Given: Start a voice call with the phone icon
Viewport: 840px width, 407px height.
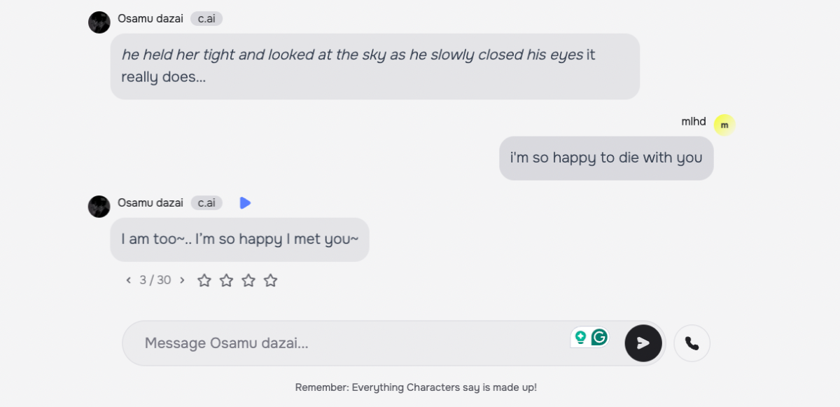Looking at the screenshot, I should tap(692, 343).
